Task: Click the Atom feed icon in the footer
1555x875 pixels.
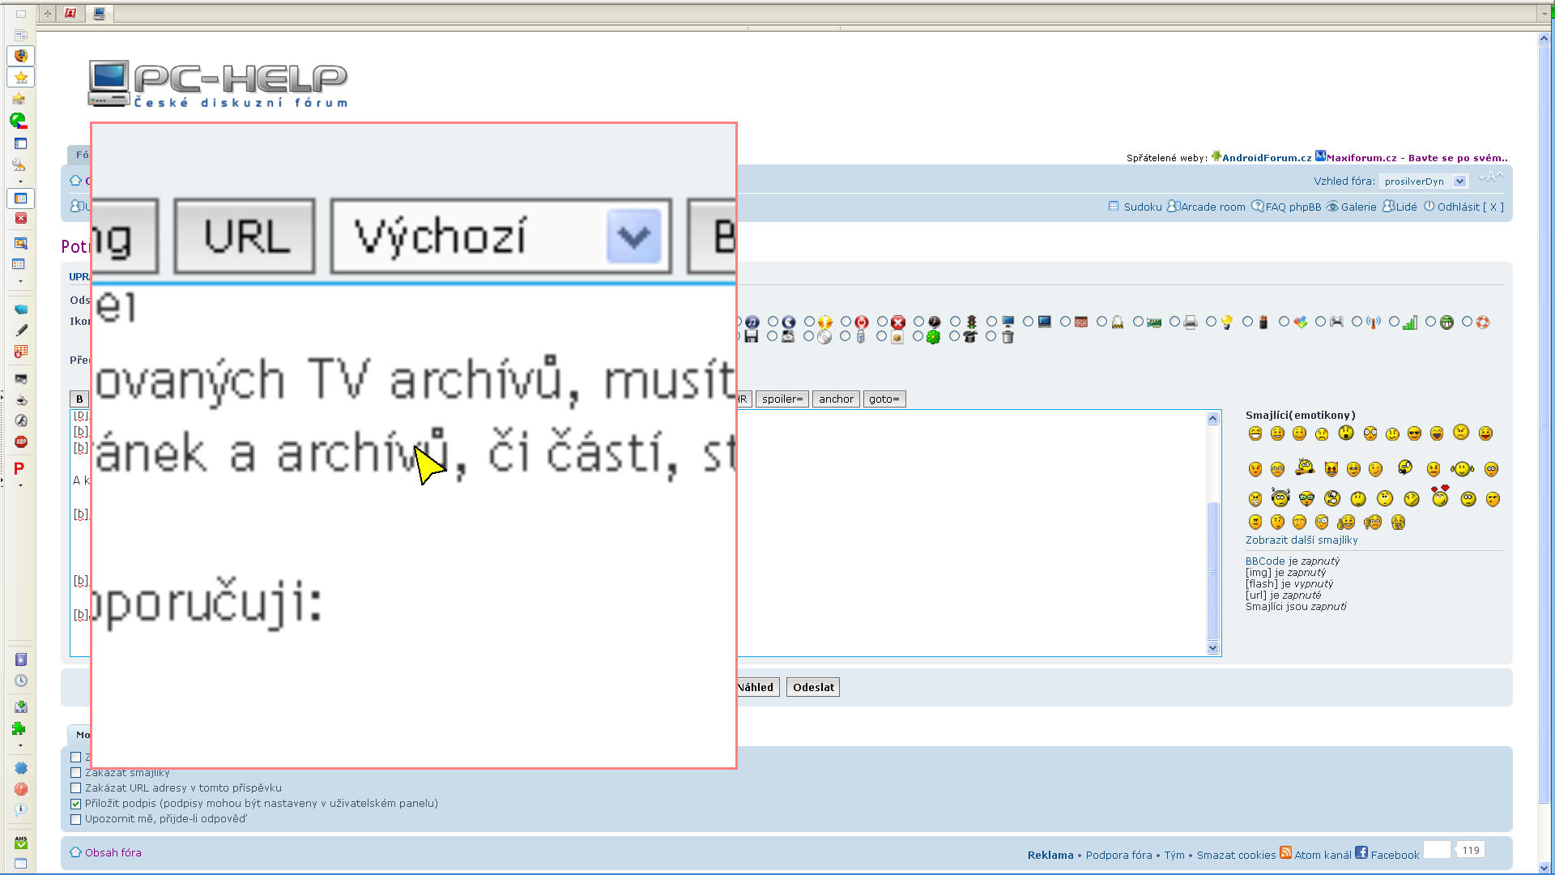Action: [1285, 852]
